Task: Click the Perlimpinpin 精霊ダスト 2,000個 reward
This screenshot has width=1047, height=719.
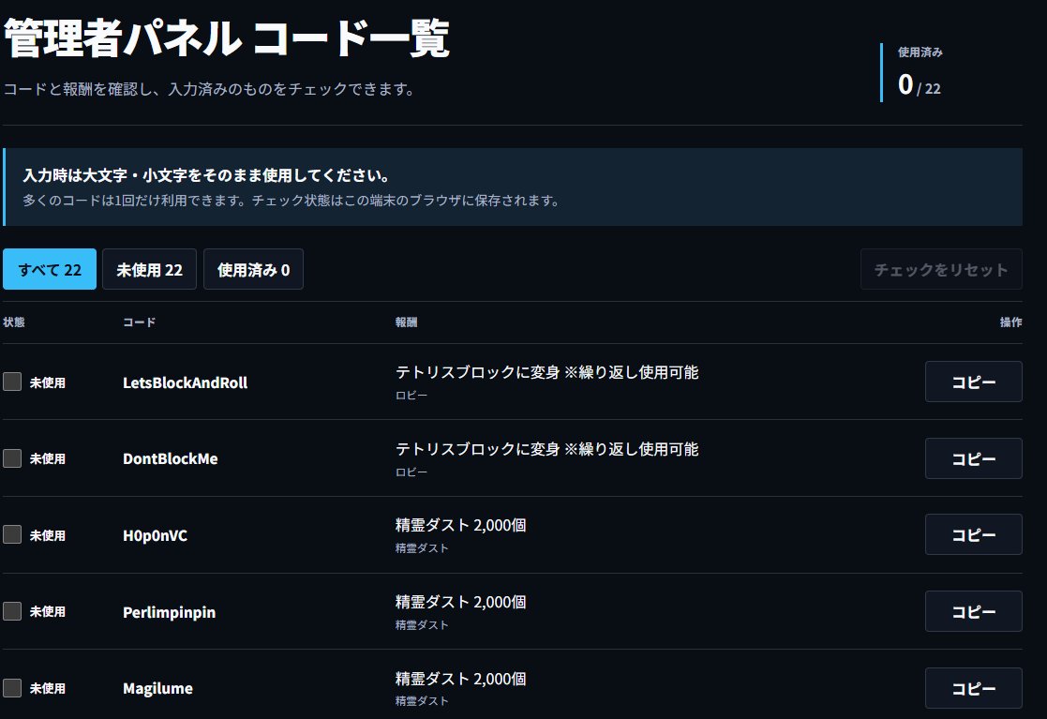Action: click(x=461, y=602)
